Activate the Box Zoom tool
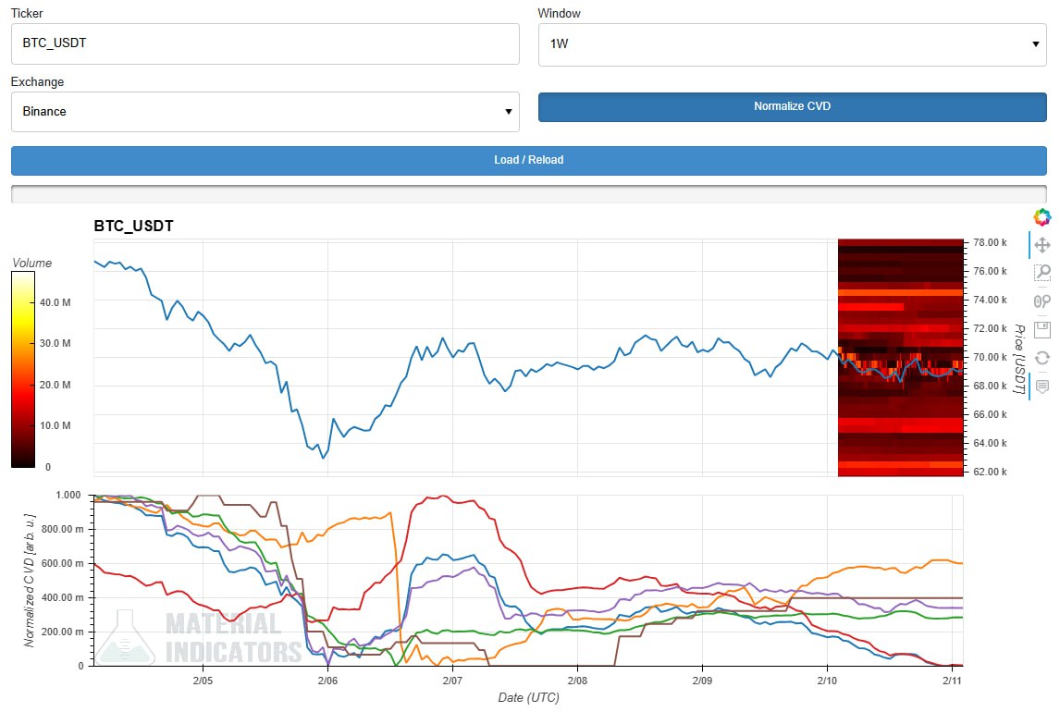 pyautogui.click(x=1042, y=272)
